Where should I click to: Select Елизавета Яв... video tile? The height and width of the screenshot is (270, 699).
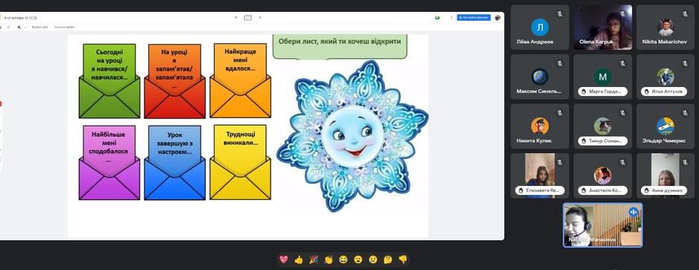[539, 176]
